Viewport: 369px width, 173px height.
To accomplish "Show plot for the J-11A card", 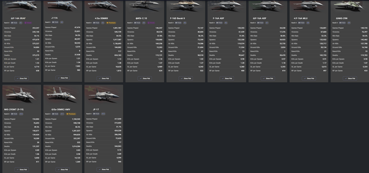I will pyautogui.click(x=63, y=78).
